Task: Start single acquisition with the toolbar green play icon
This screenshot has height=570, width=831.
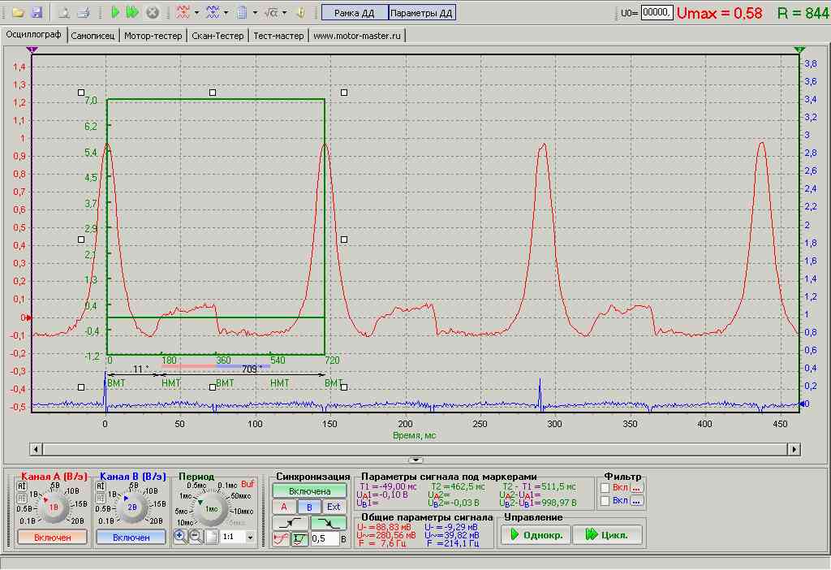Action: point(115,13)
